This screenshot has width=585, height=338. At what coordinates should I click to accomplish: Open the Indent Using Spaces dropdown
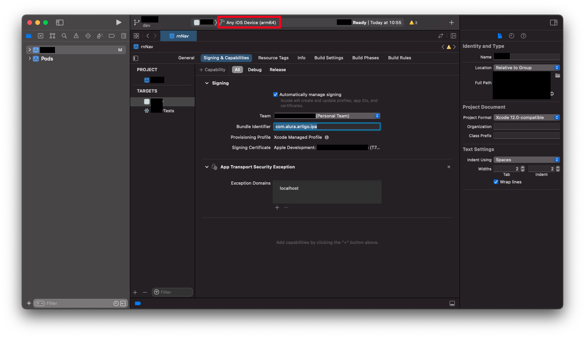527,160
